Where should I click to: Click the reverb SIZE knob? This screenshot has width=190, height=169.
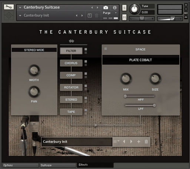point(155,78)
